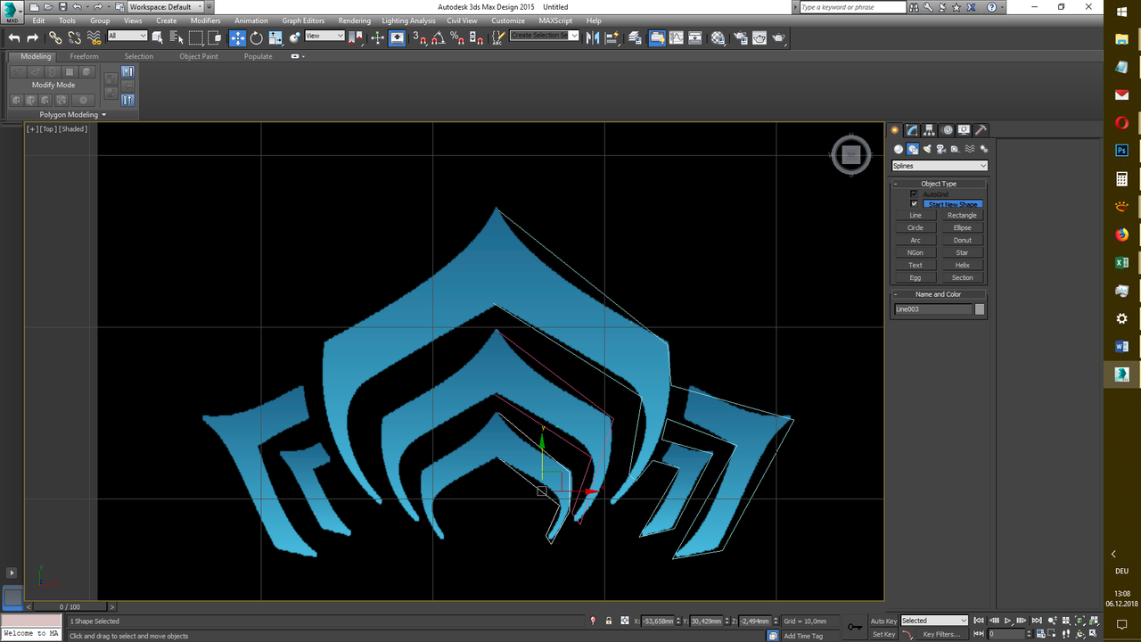The image size is (1141, 642).
Task: Click the Mirror tool icon
Action: pyautogui.click(x=593, y=37)
